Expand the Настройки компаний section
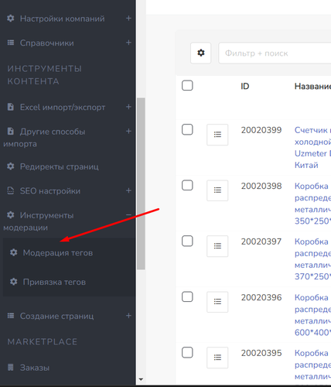 tap(128, 19)
